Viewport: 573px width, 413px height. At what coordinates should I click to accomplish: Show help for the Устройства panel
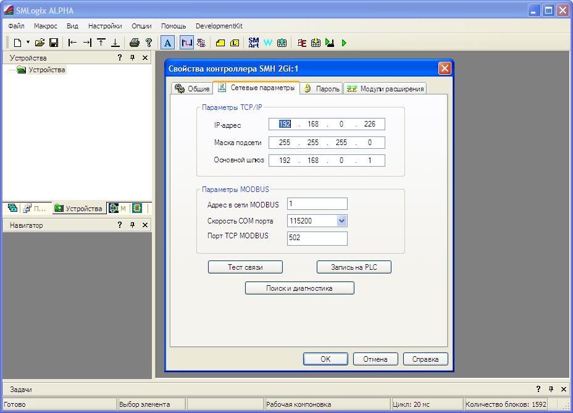click(x=120, y=57)
